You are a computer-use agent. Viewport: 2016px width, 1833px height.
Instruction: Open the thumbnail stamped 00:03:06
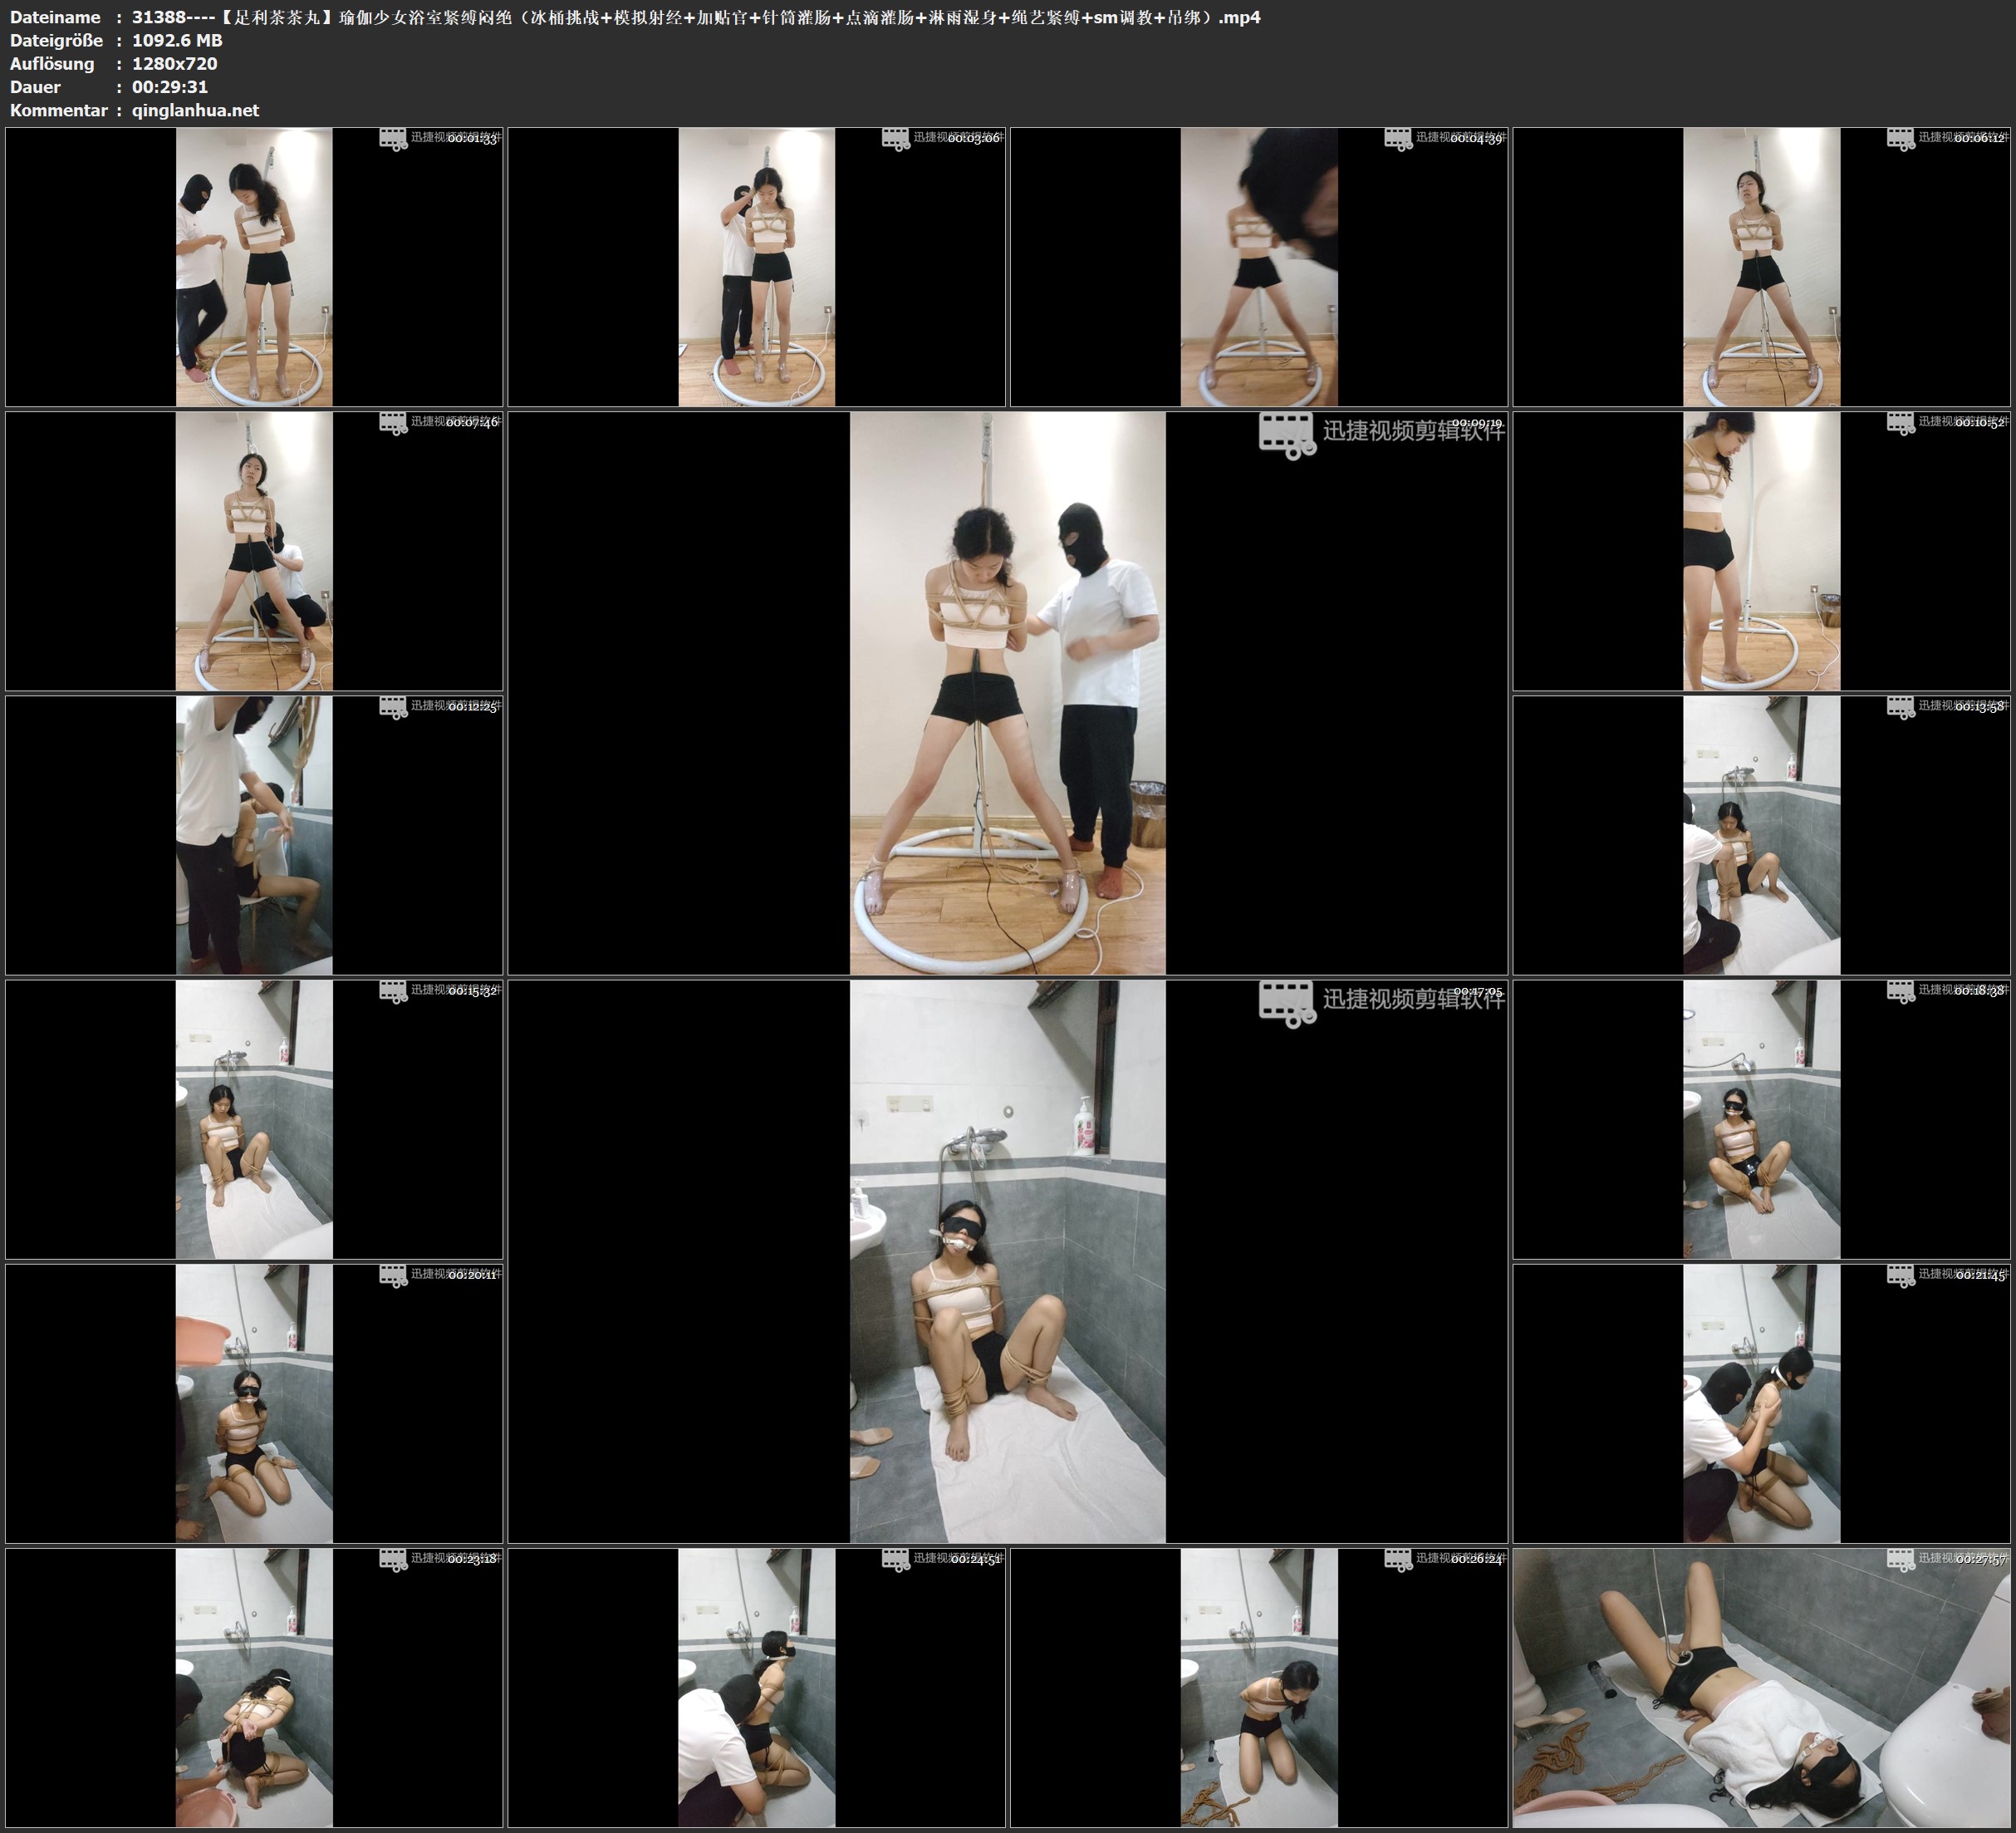pos(756,266)
